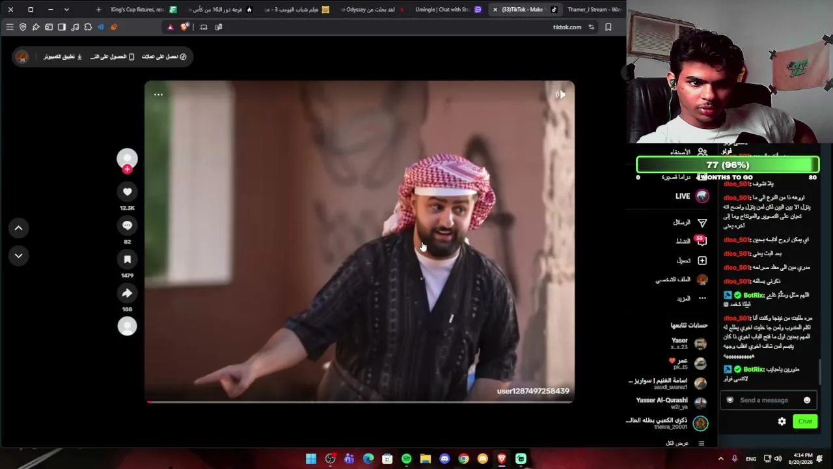Viewport: 833px width, 469px height.
Task: Click the TikTok video player to pause
Action: (x=359, y=242)
